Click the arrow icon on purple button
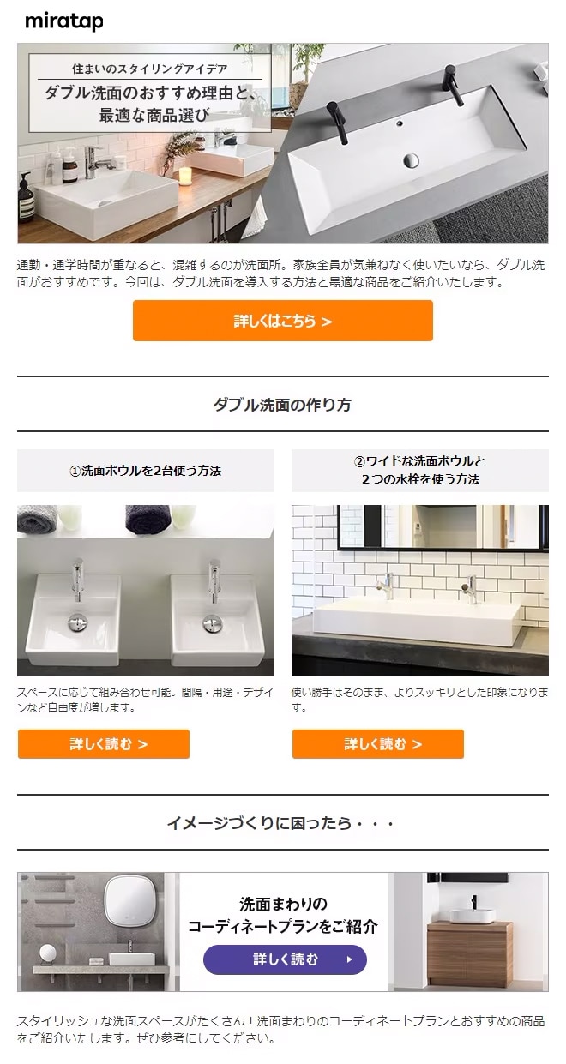 [x=349, y=959]
